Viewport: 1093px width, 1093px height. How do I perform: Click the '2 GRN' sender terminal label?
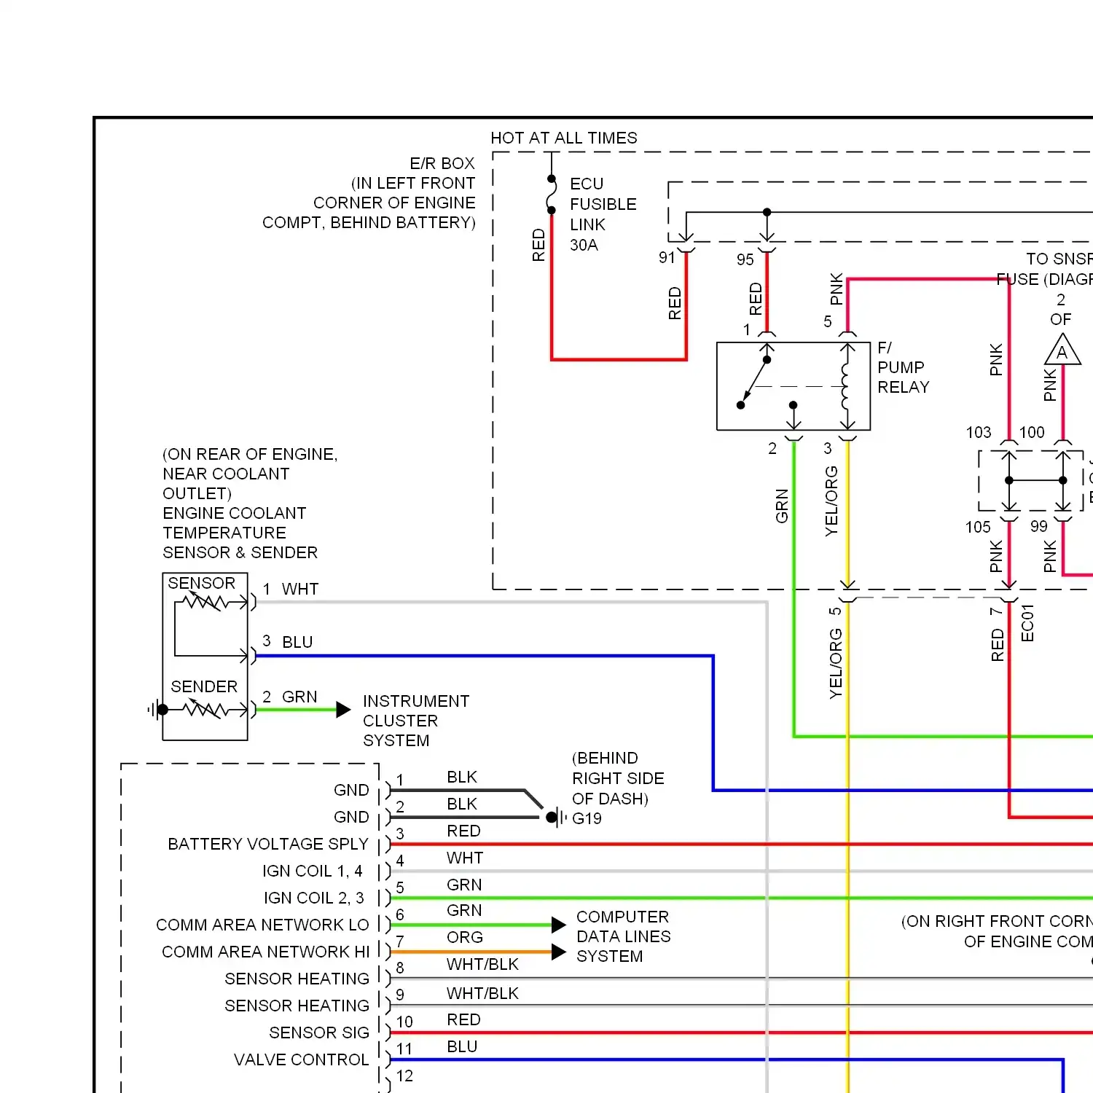pyautogui.click(x=289, y=697)
